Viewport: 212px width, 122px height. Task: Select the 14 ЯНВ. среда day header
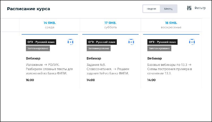(50, 25)
